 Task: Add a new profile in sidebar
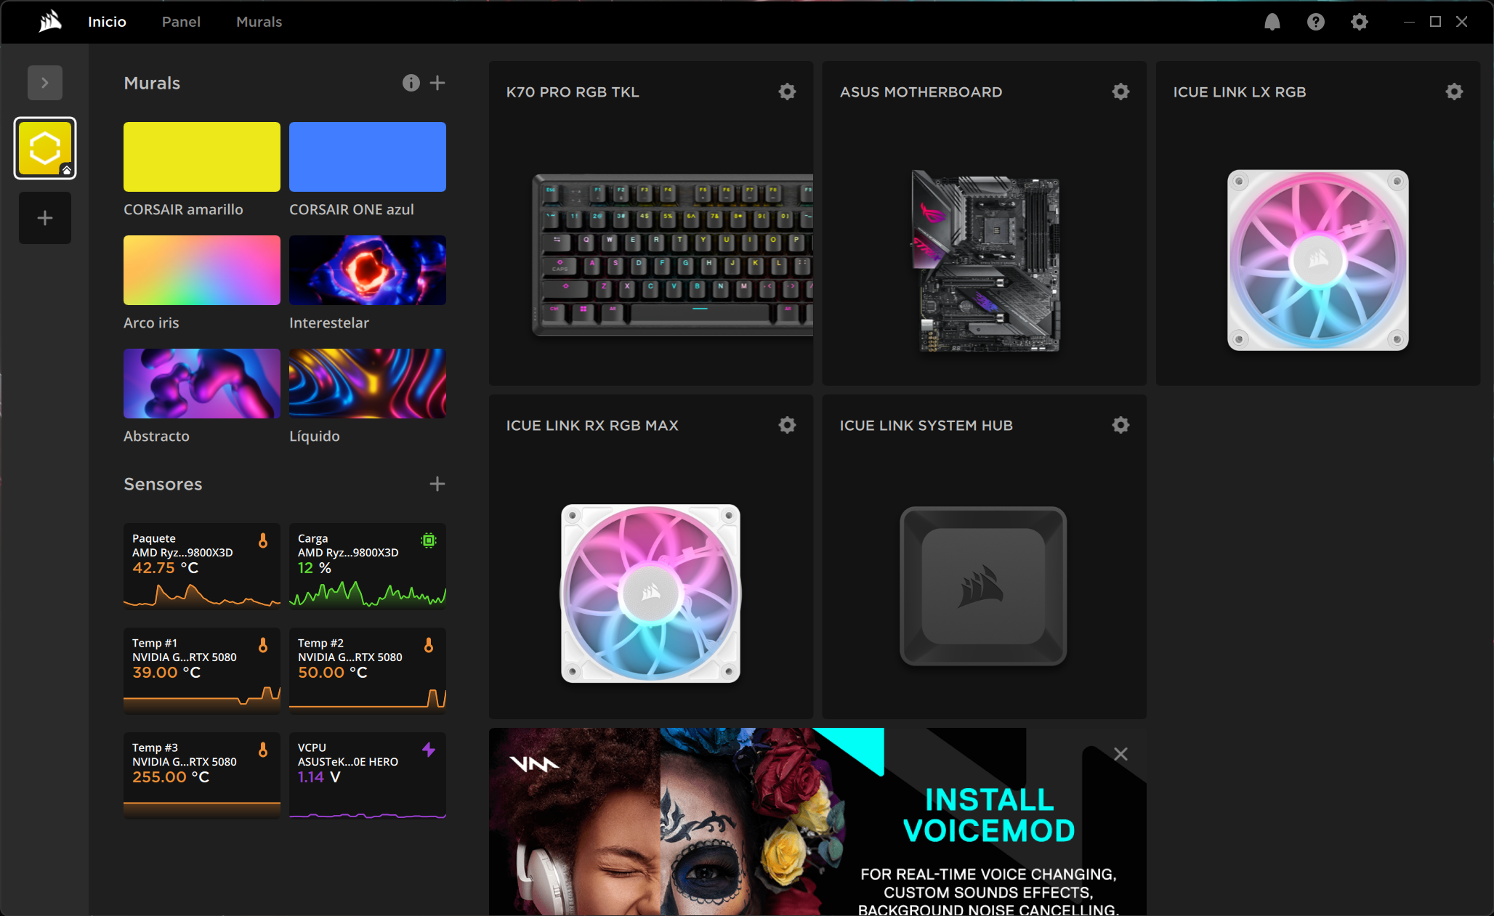click(45, 218)
